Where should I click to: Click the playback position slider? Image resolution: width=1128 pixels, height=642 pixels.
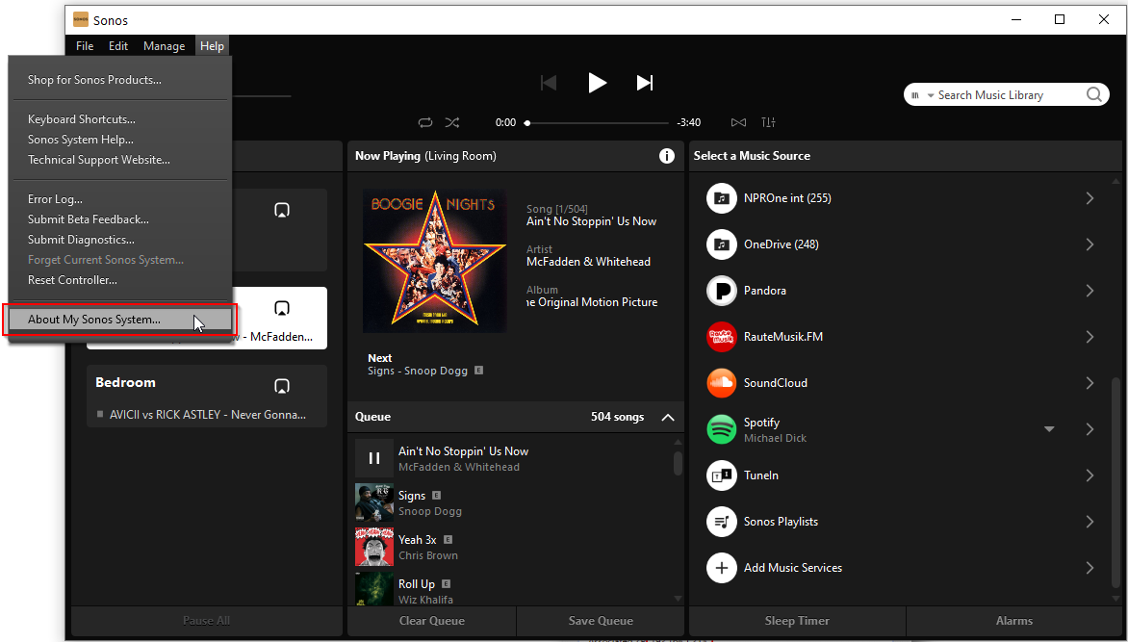coord(598,123)
